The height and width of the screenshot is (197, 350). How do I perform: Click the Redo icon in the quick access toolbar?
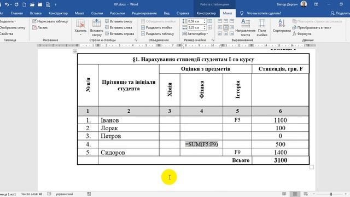coord(16,4)
